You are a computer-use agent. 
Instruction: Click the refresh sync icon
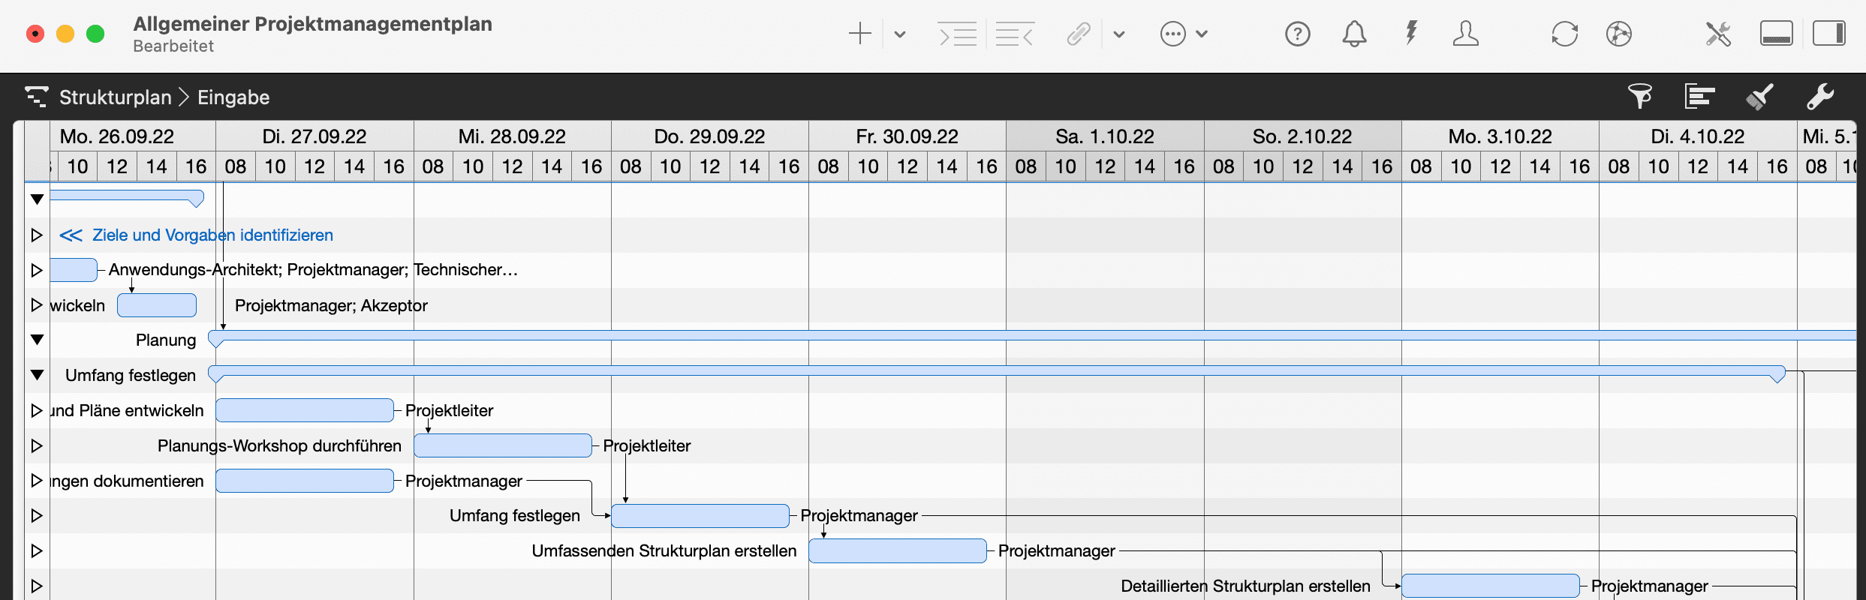click(x=1564, y=34)
